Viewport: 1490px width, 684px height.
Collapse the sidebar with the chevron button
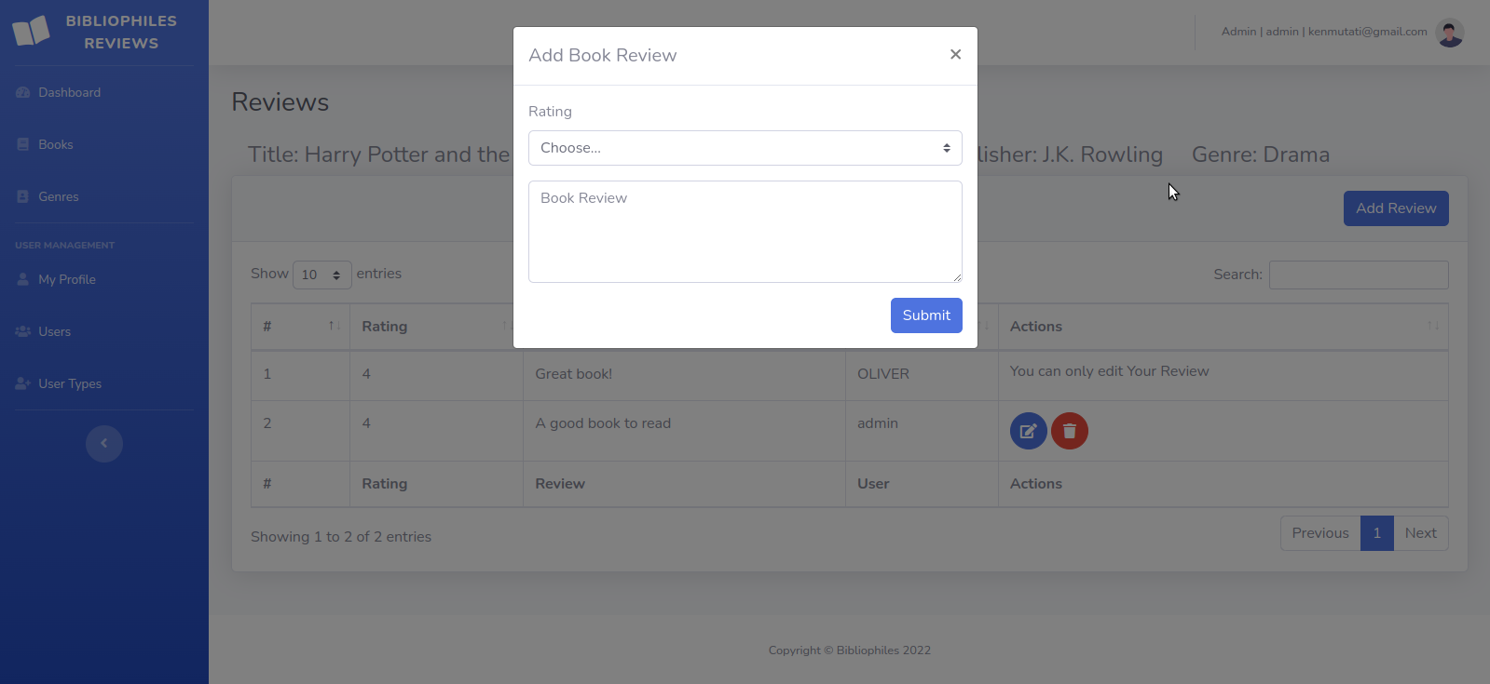(x=104, y=444)
